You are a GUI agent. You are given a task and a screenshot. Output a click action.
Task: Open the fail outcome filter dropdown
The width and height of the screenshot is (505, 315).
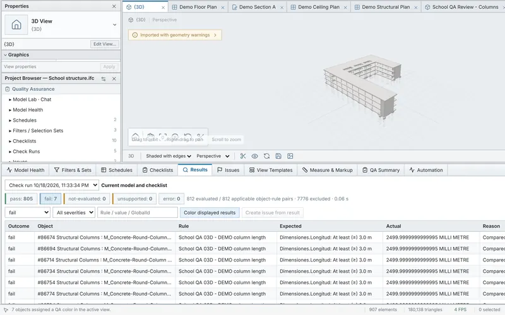click(28, 212)
